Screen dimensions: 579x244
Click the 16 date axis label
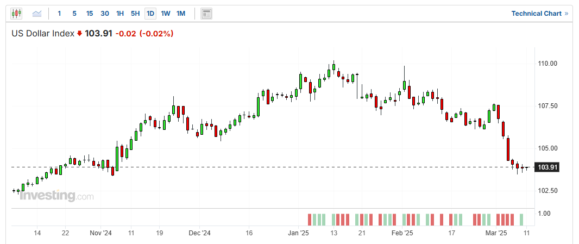point(249,233)
